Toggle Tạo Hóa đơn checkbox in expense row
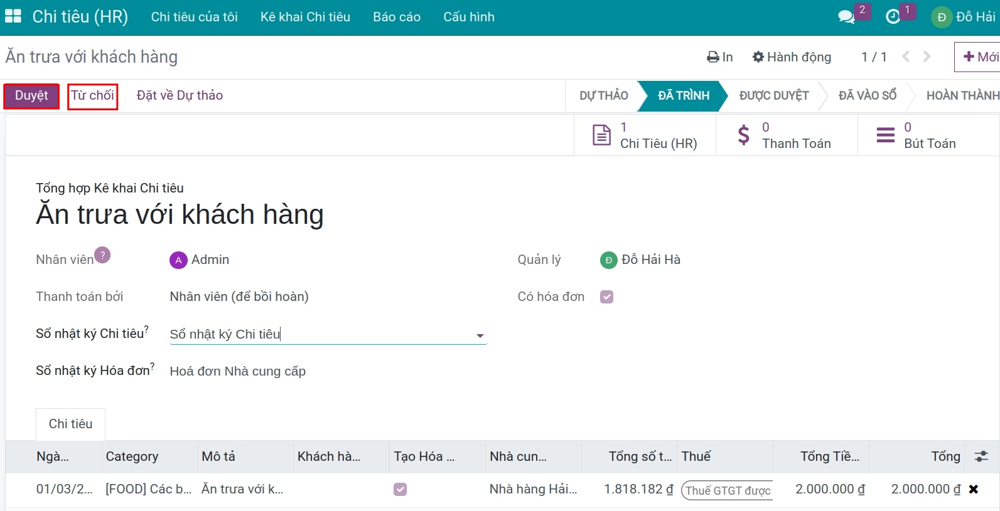This screenshot has height=511, width=1000. click(x=401, y=489)
